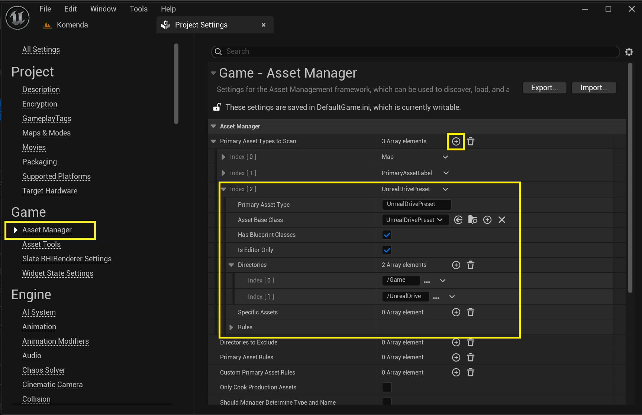Close the Project Settings tab
642x415 pixels.
(x=264, y=25)
